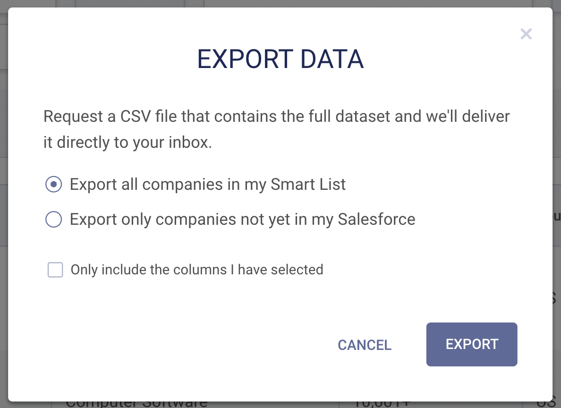Viewport: 561px width, 408px height.
Task: Click the columns checkbox label text
Action: pos(196,270)
